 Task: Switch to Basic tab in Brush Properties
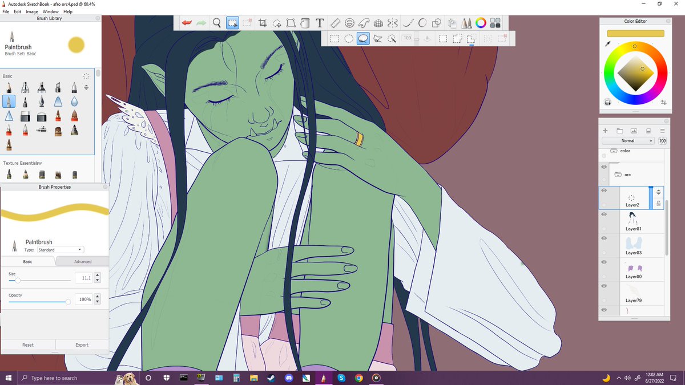pos(27,261)
